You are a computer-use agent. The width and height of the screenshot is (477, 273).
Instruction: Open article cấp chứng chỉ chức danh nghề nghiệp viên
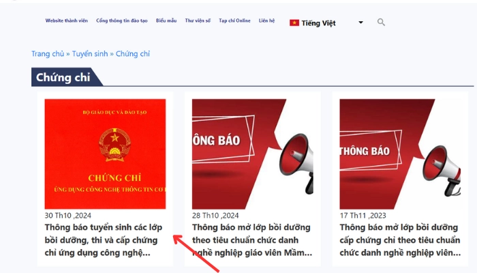pyautogui.click(x=400, y=240)
